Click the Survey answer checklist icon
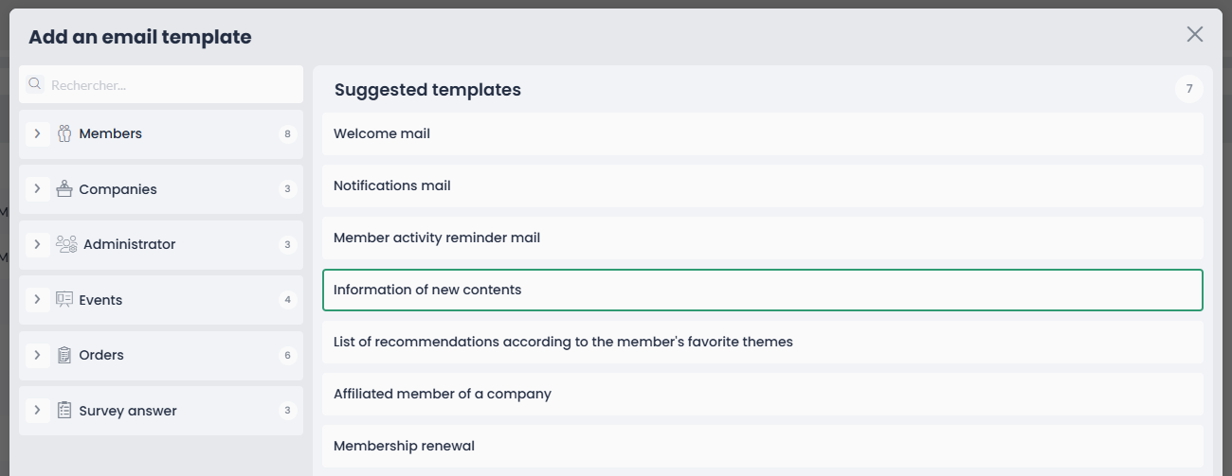The image size is (1232, 476). (x=64, y=411)
